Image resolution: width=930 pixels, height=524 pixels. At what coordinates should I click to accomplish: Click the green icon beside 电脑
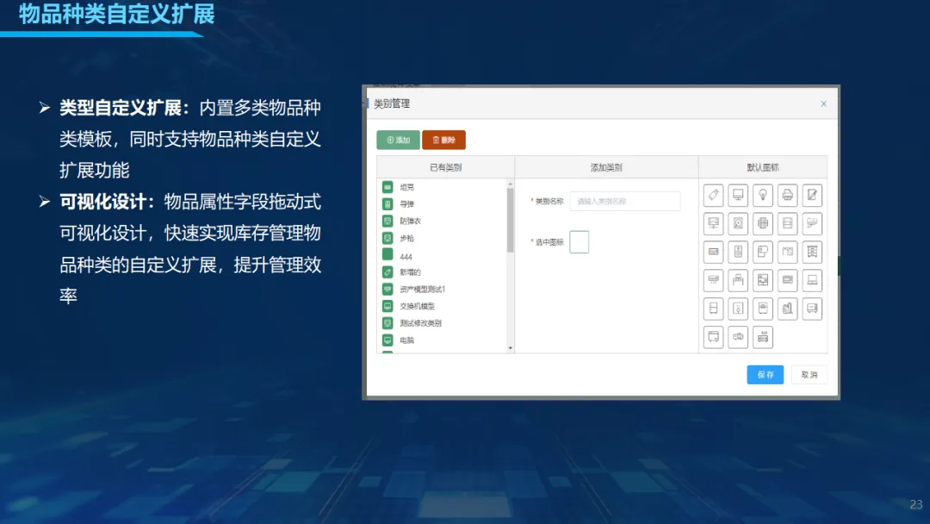(x=387, y=340)
